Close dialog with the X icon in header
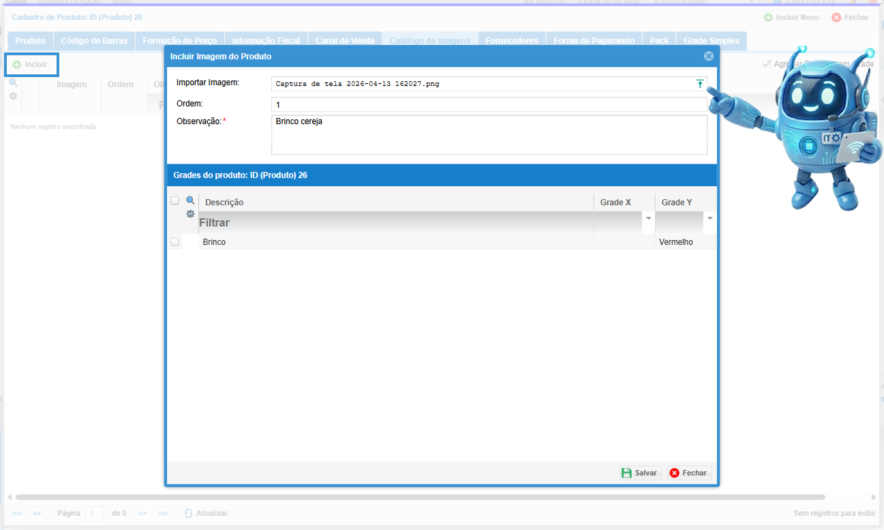 (x=708, y=56)
